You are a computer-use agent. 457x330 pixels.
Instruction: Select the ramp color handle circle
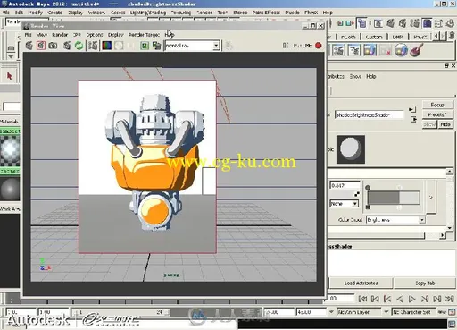point(368,188)
